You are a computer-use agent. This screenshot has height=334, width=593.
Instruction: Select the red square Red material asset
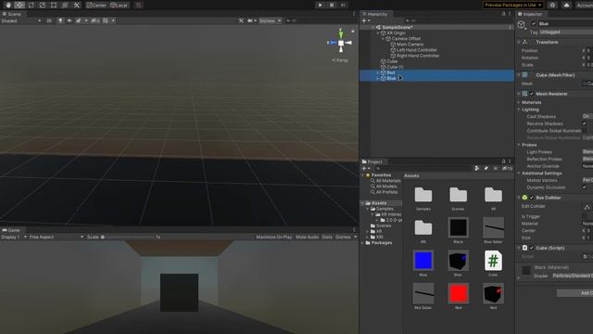(x=458, y=294)
